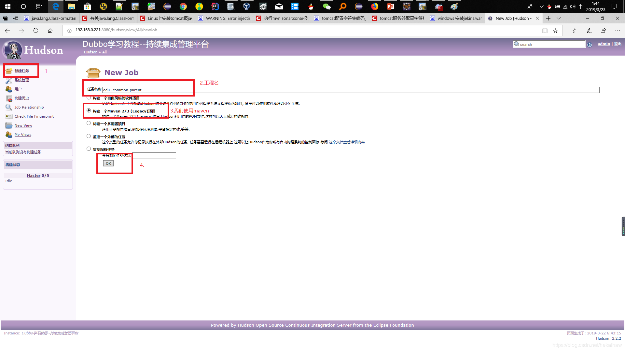Click the browser home icon
The height and width of the screenshot is (351, 625).
[50, 31]
